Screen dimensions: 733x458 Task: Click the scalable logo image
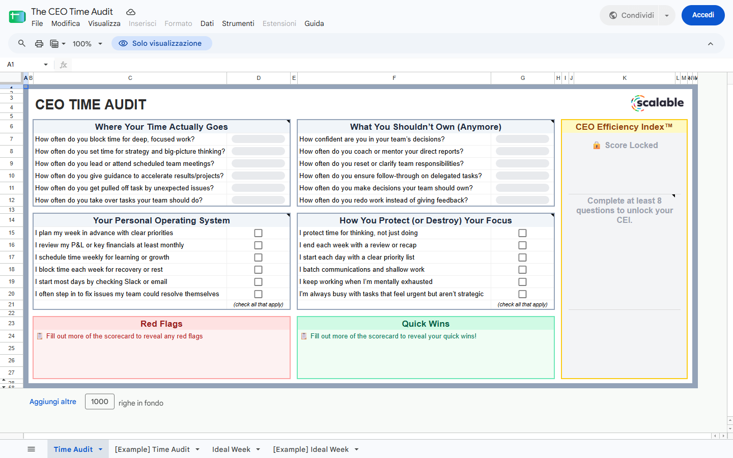click(x=657, y=103)
